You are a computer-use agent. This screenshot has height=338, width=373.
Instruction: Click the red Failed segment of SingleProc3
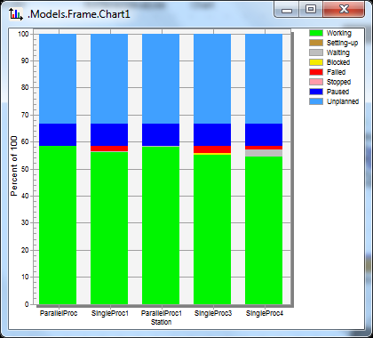click(212, 149)
